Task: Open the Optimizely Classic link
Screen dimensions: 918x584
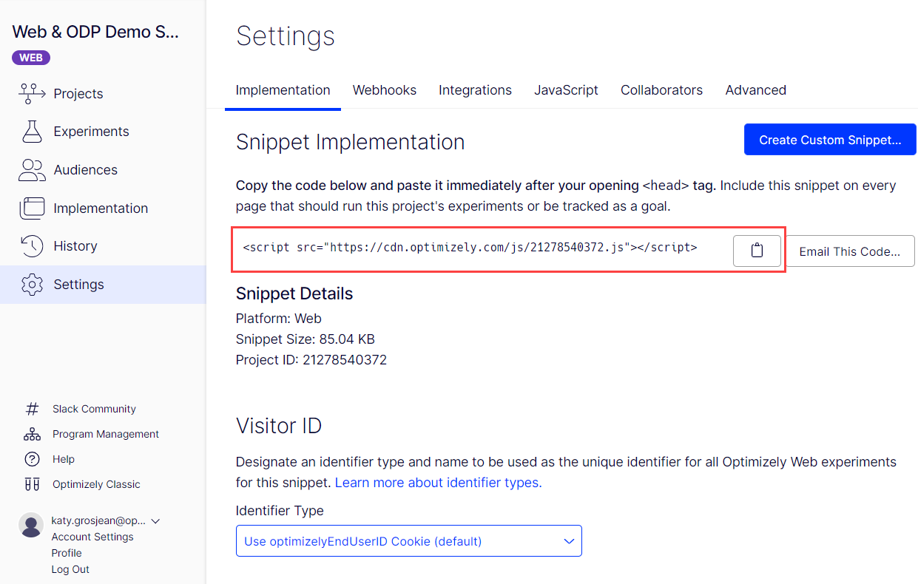Action: pos(96,484)
